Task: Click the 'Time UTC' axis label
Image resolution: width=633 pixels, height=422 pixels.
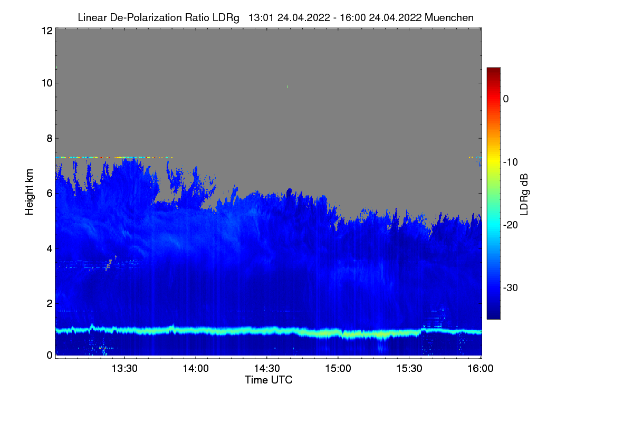Action: click(268, 380)
